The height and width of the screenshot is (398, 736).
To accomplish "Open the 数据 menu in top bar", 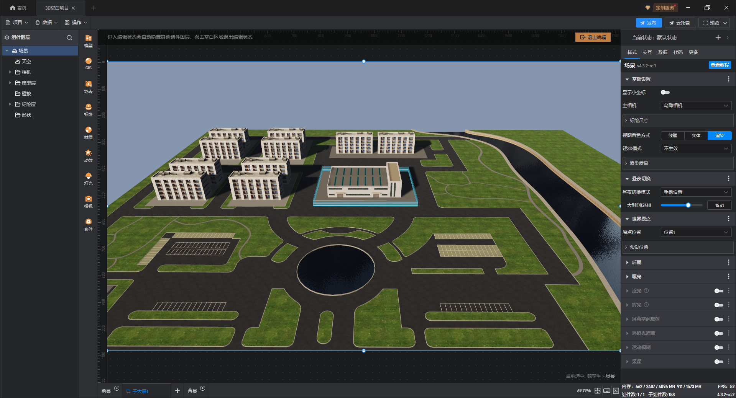I will (46, 23).
